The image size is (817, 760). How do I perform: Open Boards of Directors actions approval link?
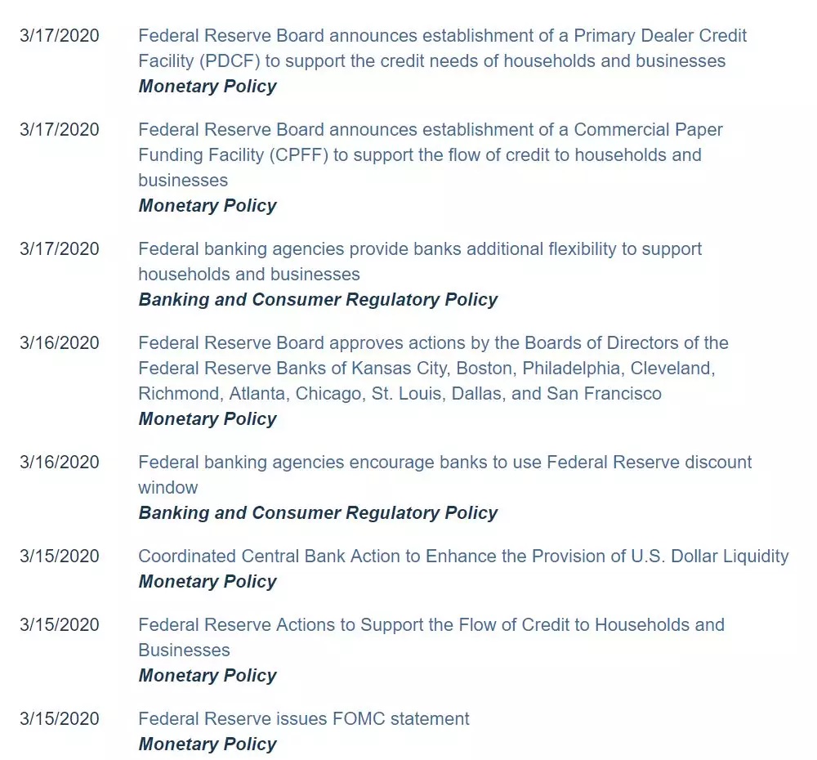pos(433,368)
